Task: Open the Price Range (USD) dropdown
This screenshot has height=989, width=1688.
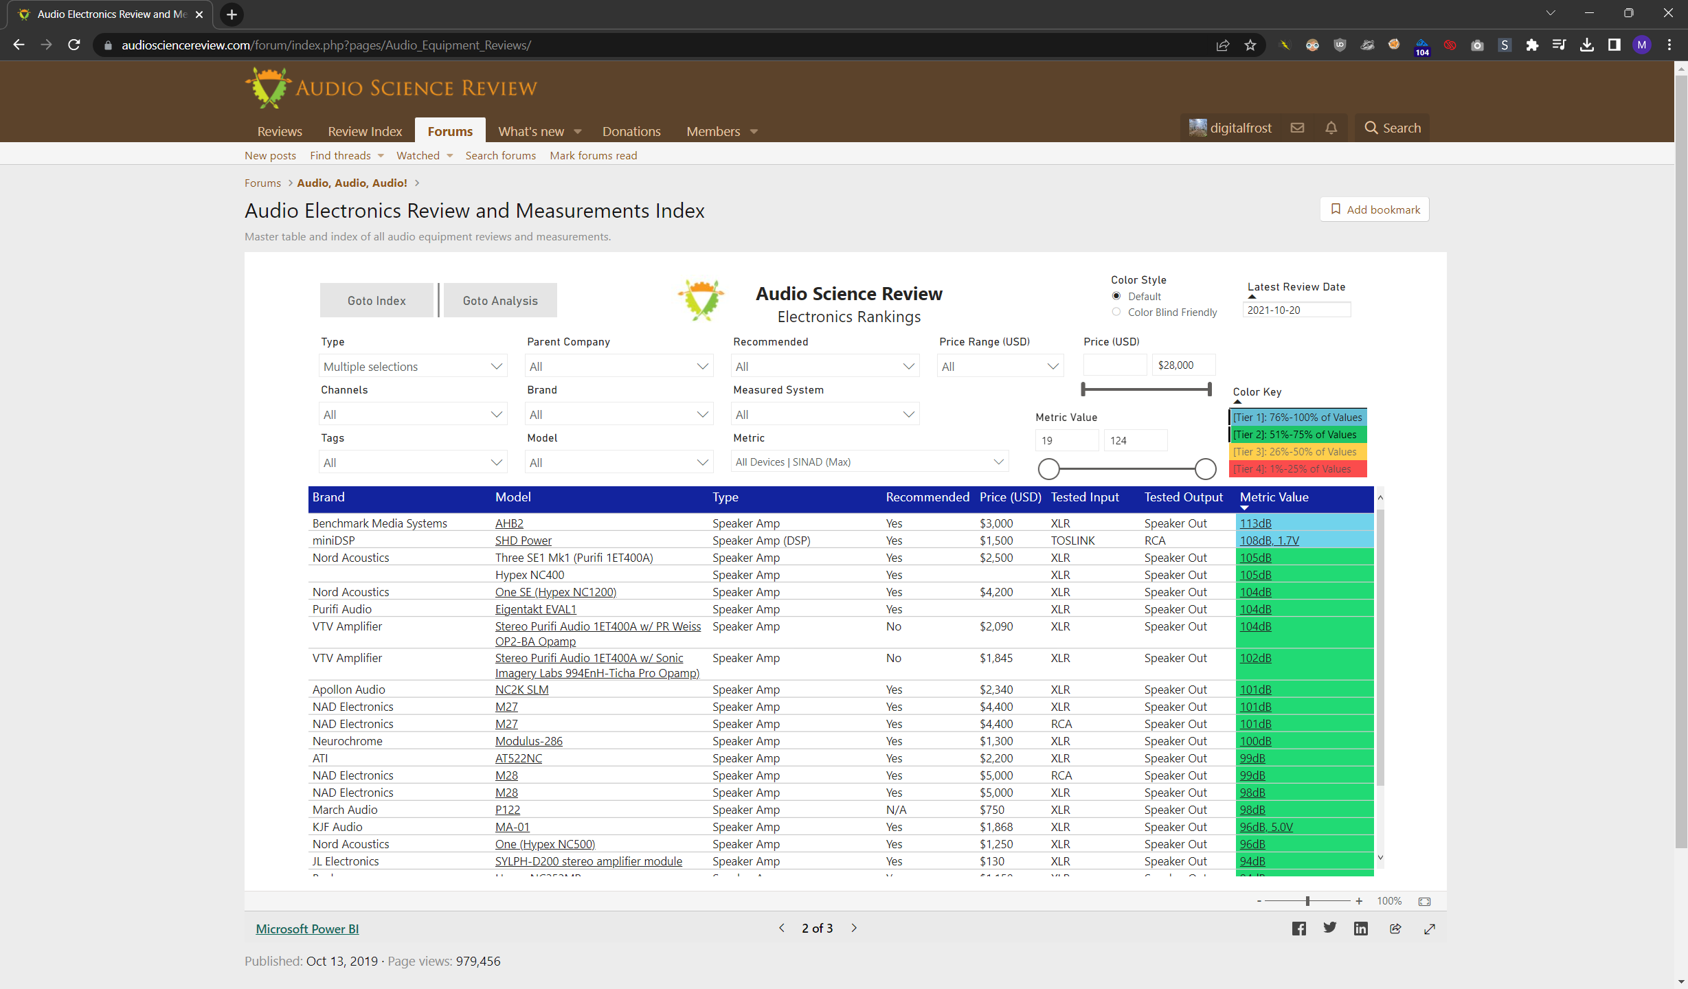Action: pyautogui.click(x=1000, y=366)
